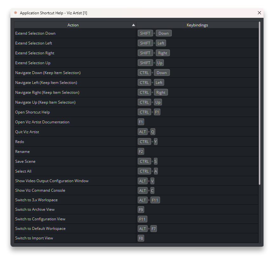
Task: Select the Navigate Down (Keep Item Selection) row
Action: pos(48,73)
